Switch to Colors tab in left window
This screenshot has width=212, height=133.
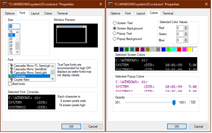coord(48,13)
